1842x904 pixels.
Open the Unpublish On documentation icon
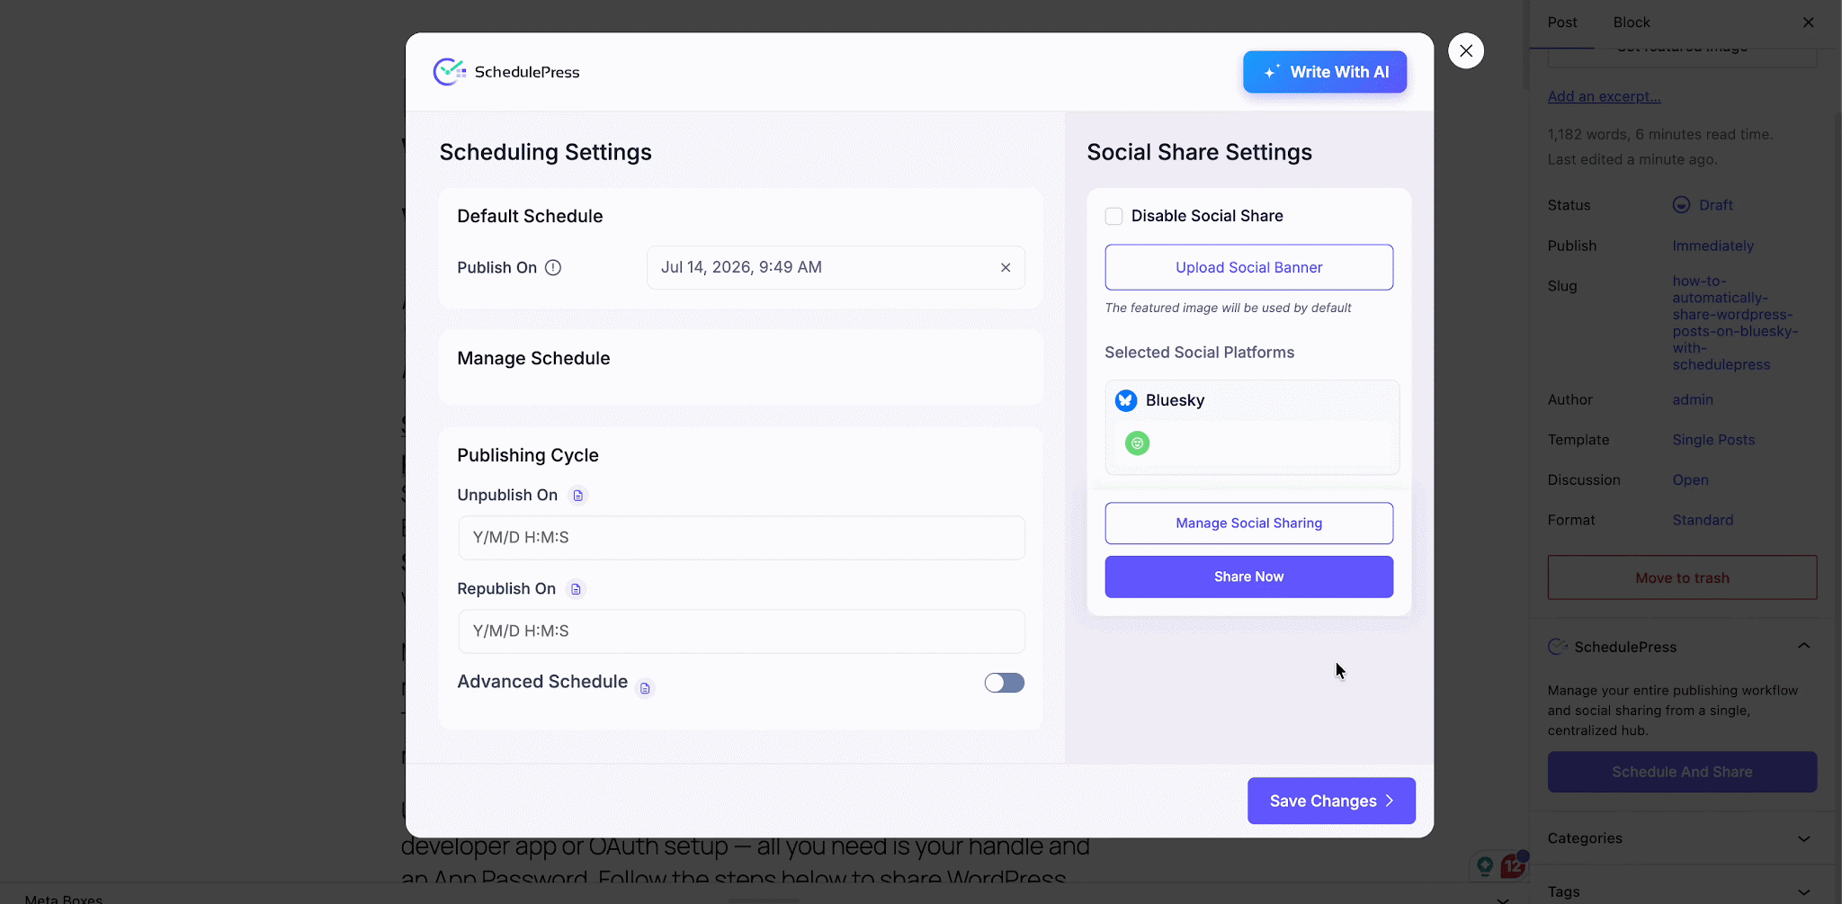click(578, 496)
